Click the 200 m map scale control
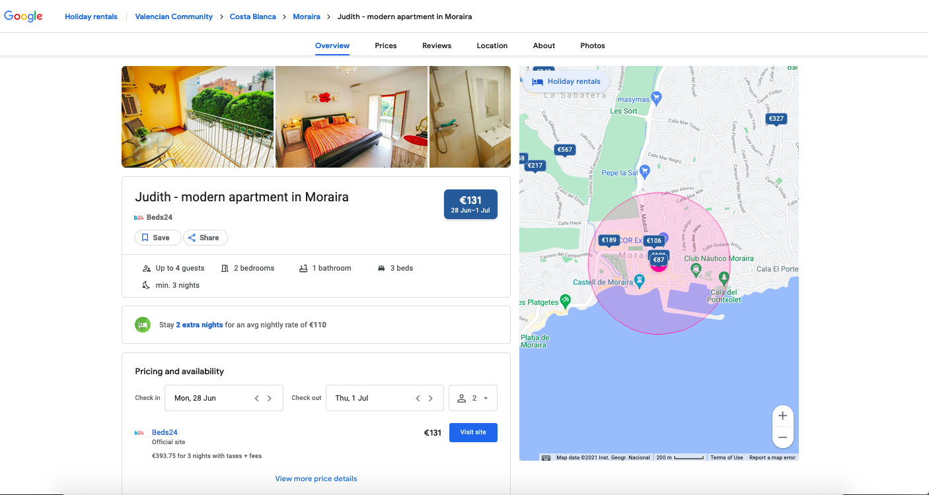The width and height of the screenshot is (929, 495). (x=679, y=457)
